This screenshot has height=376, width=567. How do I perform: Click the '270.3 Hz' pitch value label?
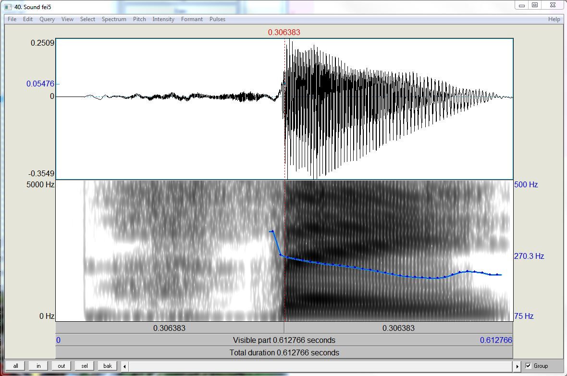tap(529, 256)
